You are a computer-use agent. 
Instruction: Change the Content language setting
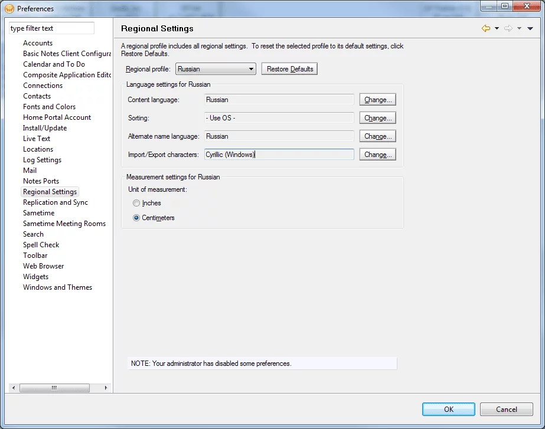377,100
